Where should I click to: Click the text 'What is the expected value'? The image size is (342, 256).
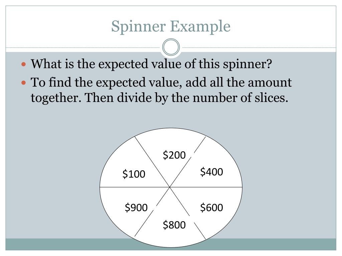pyautogui.click(x=107, y=64)
